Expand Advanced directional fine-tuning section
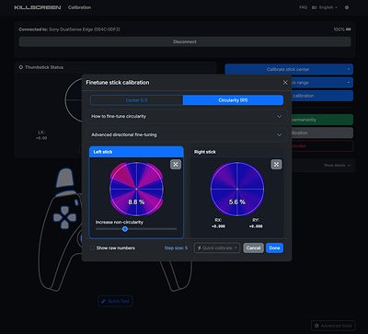 tap(187, 135)
